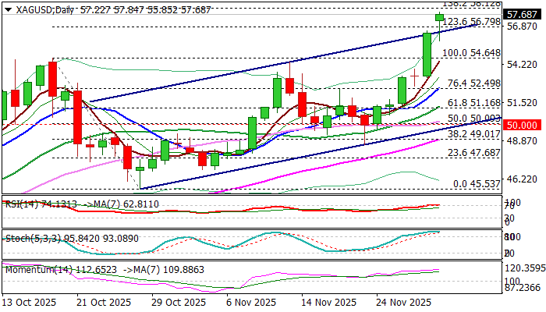Image resolution: width=546 pixels, height=312 pixels.
Task: Select the large red candle near 21 Oct
Action: [x=77, y=117]
